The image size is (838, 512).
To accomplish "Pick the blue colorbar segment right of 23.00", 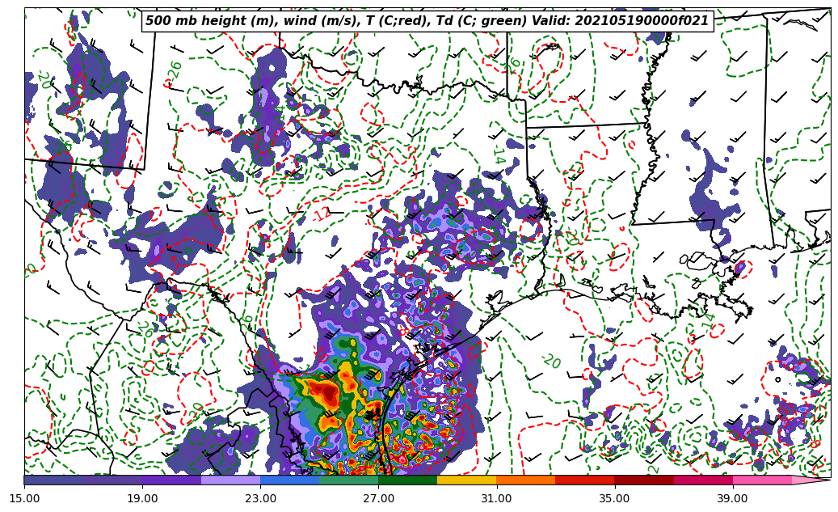I will pyautogui.click(x=289, y=480).
